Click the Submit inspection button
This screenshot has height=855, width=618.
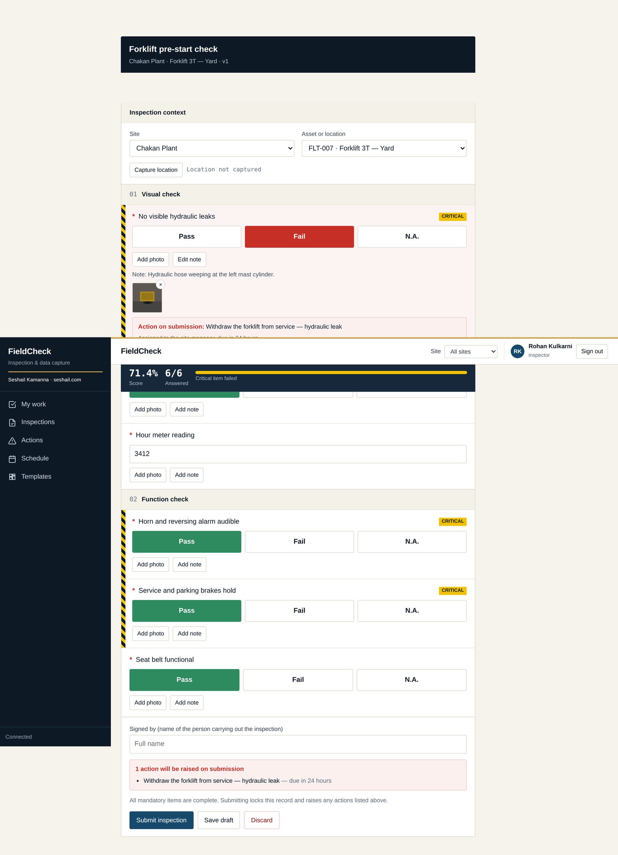(x=161, y=820)
